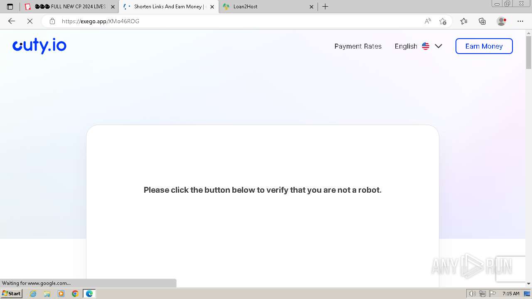Open Settings and more menu
Image resolution: width=532 pixels, height=299 pixels.
pyautogui.click(x=520, y=21)
